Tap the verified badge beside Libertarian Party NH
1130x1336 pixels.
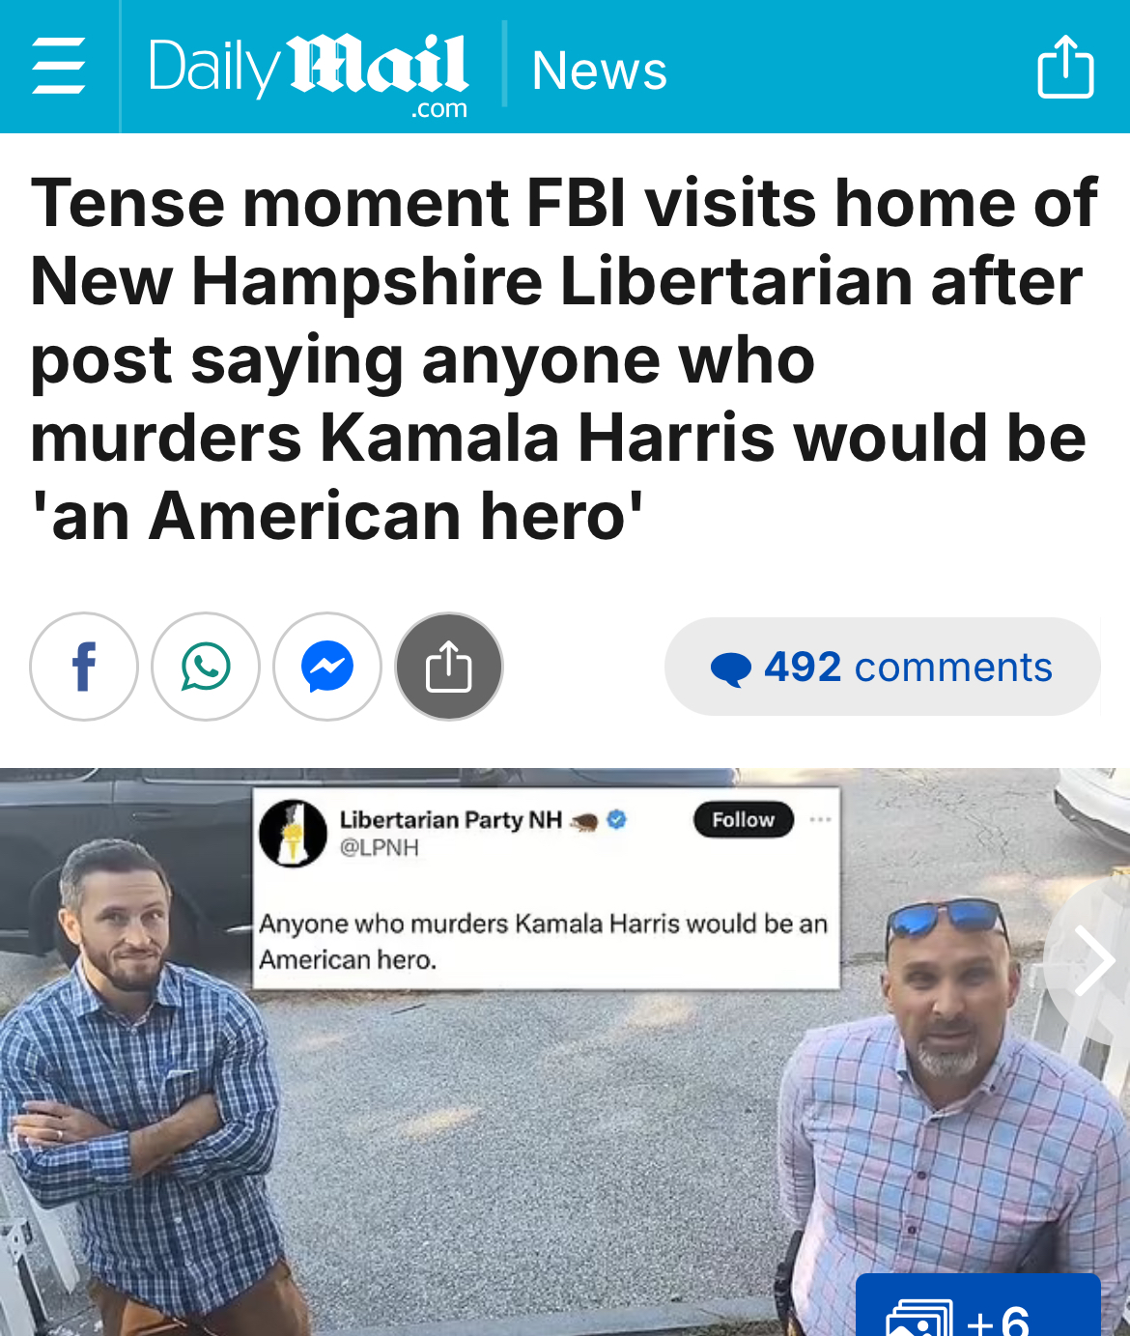point(617,819)
